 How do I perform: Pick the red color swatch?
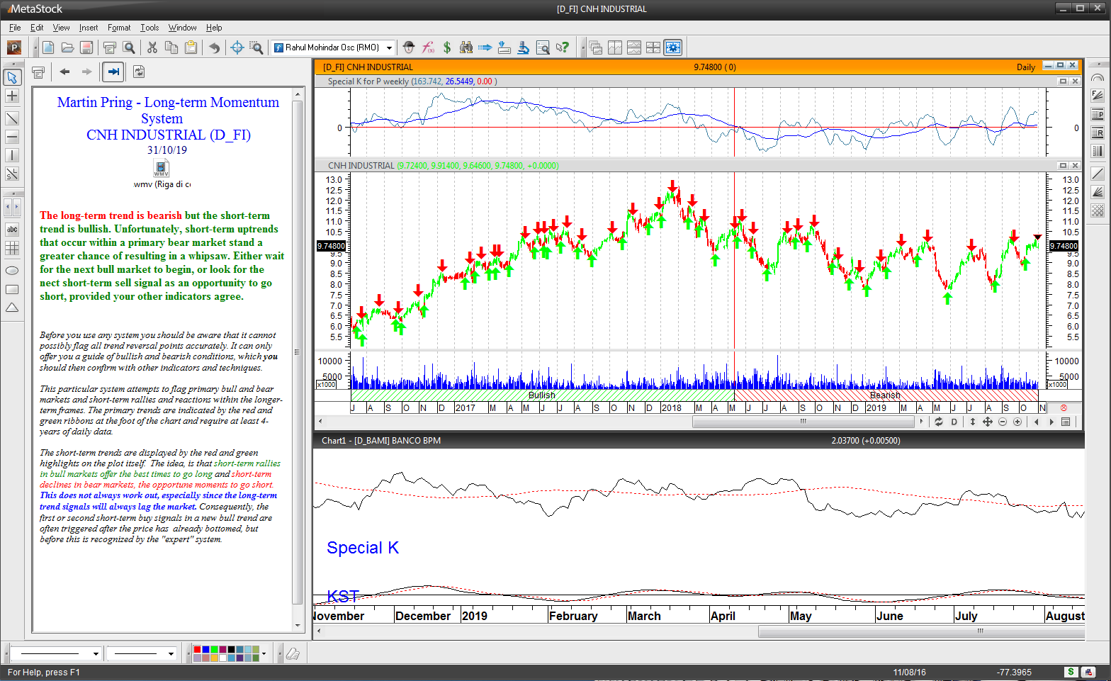198,650
